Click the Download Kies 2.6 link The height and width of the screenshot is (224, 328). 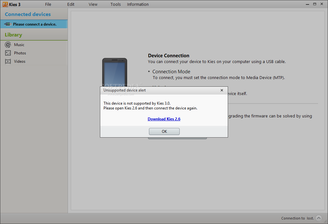[x=164, y=119]
